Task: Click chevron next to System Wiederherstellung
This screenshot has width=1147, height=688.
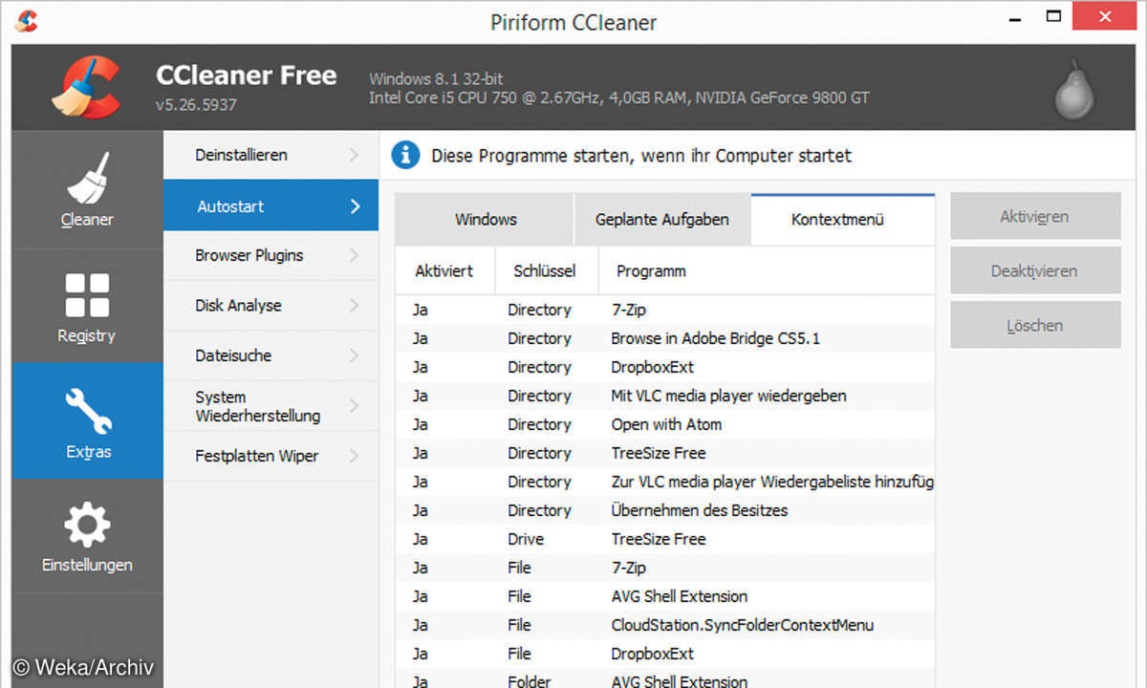Action: 355,406
